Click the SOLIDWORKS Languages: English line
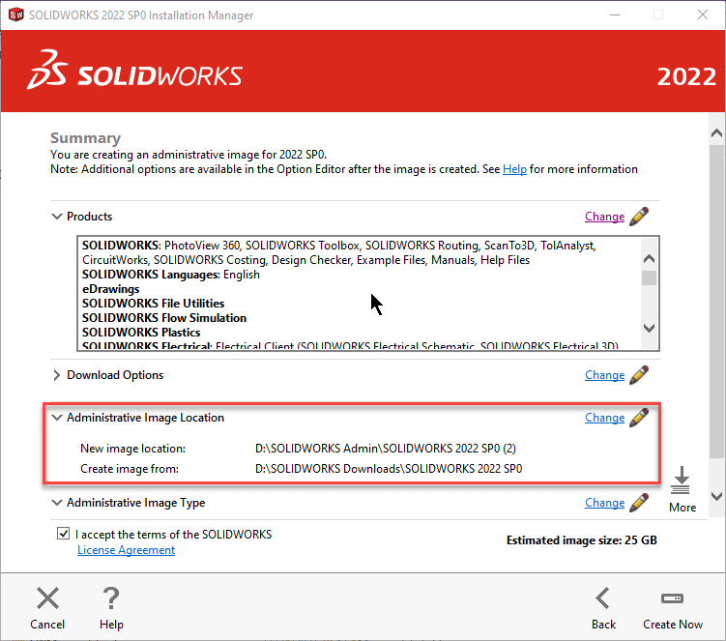Screen dimensions: 726x641 [171, 275]
